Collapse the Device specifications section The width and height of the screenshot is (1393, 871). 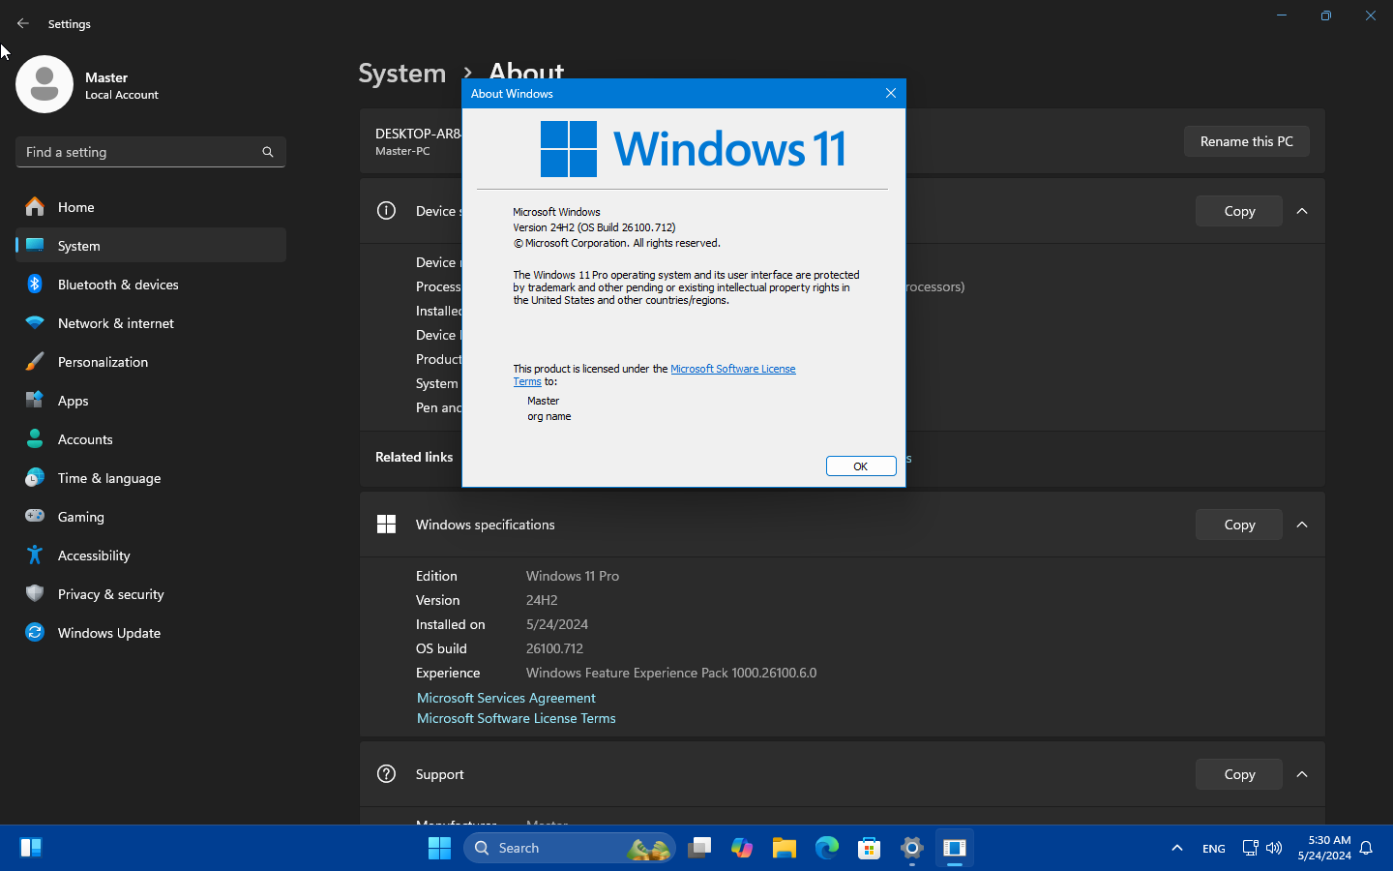pyautogui.click(x=1301, y=211)
